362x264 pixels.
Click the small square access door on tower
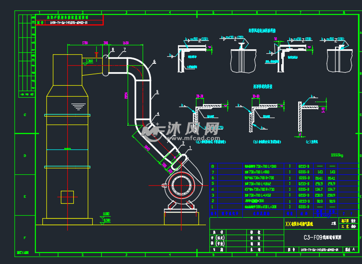pos(67,197)
